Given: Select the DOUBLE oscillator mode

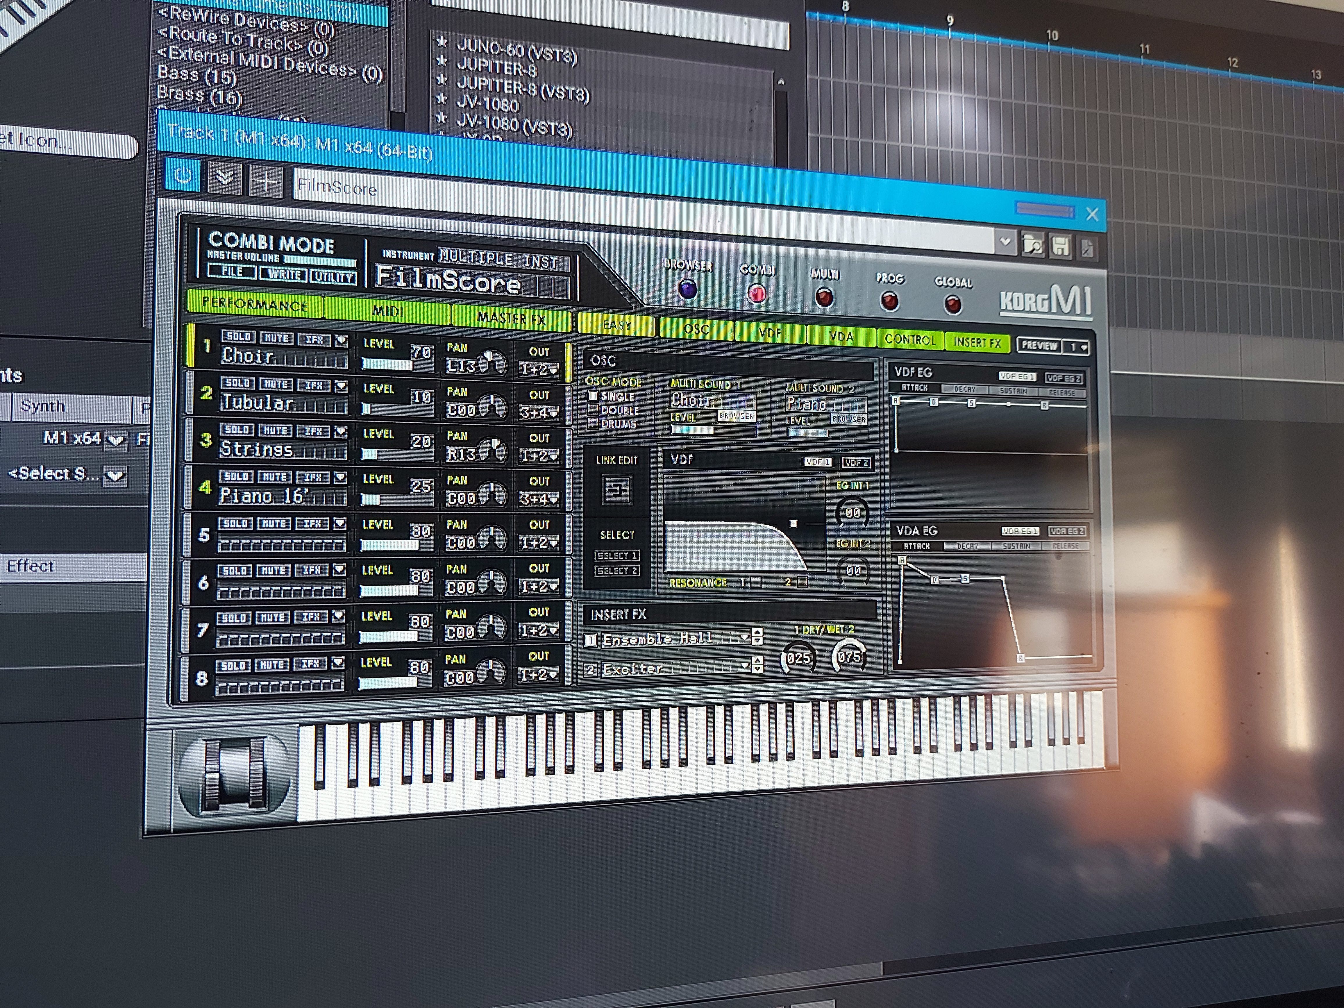Looking at the screenshot, I should click(x=593, y=410).
